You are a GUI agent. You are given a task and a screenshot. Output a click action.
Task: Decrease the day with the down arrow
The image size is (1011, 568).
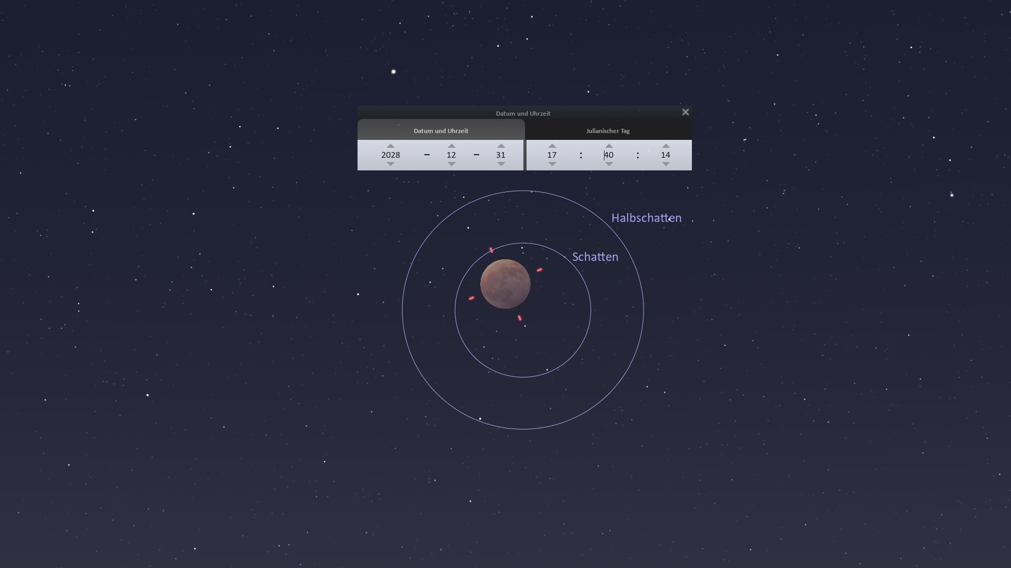click(x=501, y=164)
